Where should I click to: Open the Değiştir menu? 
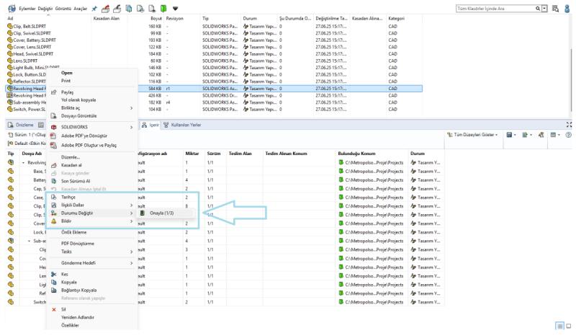point(45,9)
